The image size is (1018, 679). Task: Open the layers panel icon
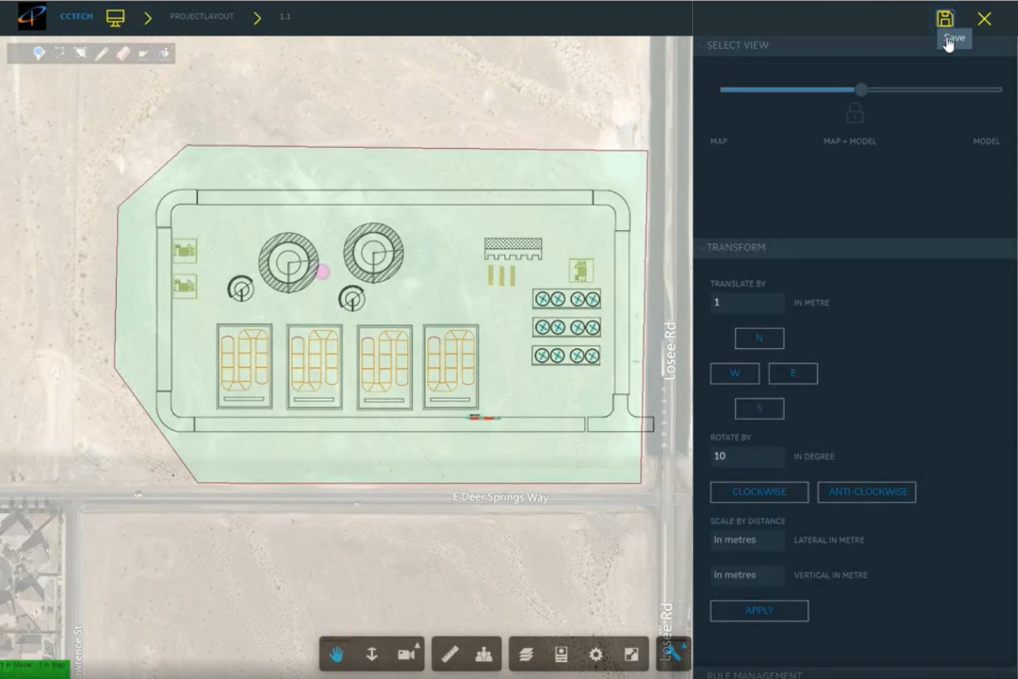(527, 655)
